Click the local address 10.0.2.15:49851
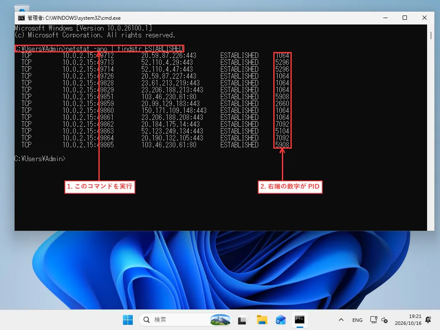440x330 pixels. click(x=88, y=97)
